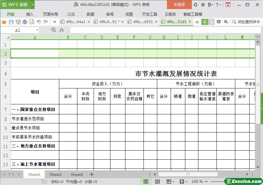This screenshot has height=185, width=263.
Task: Go to next document tab with gray arrow
Action: pos(211,22)
